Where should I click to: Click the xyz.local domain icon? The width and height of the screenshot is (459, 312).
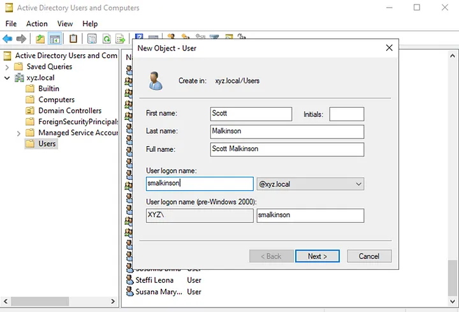click(19, 78)
